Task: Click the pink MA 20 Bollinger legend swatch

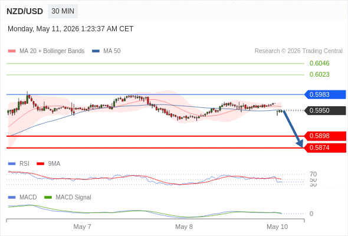Action: pyautogui.click(x=12, y=51)
